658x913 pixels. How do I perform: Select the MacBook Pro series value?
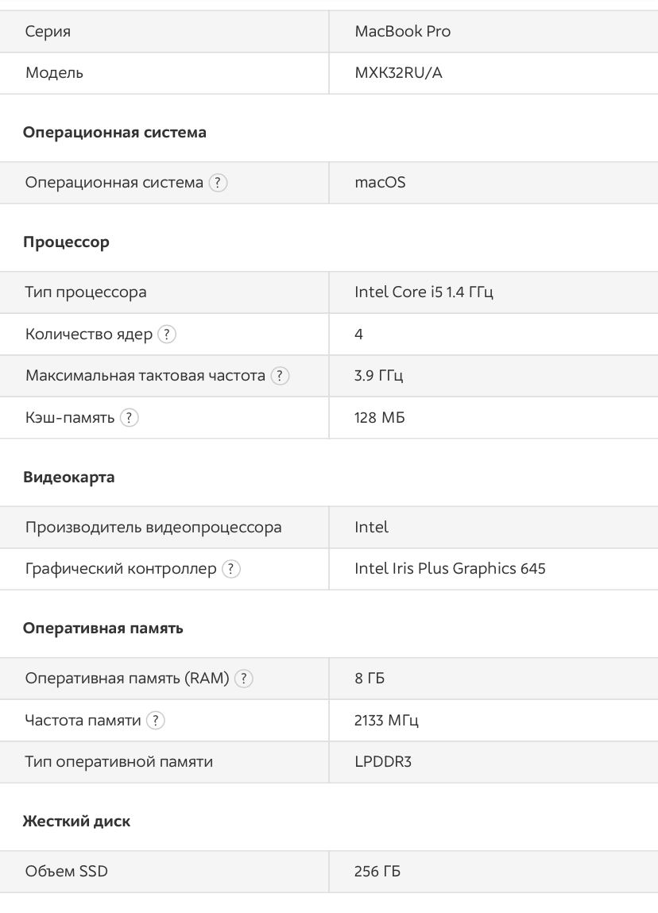[x=402, y=32]
